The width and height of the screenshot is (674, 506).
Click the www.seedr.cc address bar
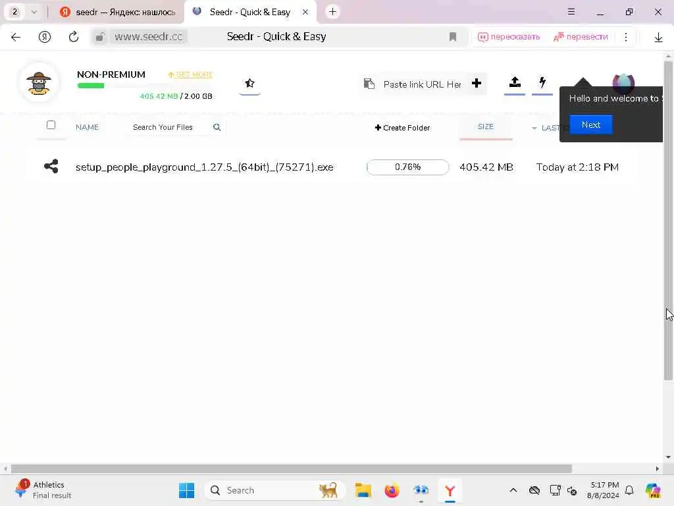[x=148, y=37]
